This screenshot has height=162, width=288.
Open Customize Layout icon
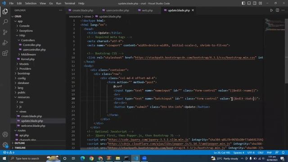260,3
